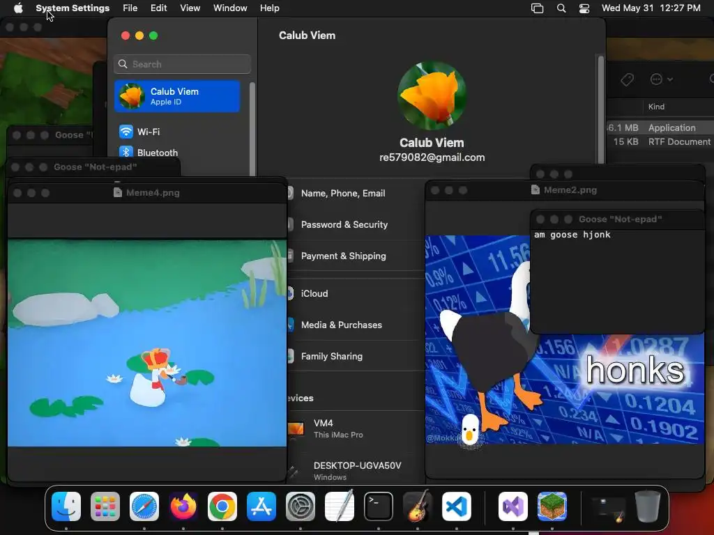
Task: Open Payment & Shipping settings
Action: click(343, 256)
